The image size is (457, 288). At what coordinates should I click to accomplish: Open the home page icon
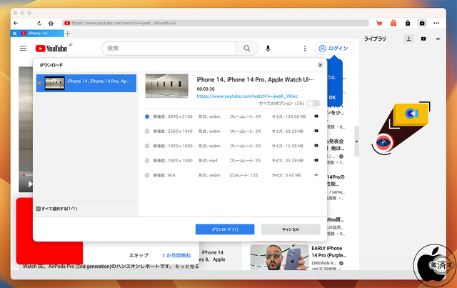tap(51, 23)
